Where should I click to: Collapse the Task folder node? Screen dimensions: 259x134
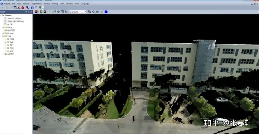(x=3, y=36)
